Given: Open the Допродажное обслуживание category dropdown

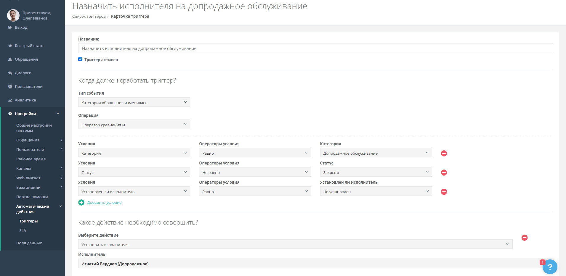Looking at the screenshot, I should (x=376, y=153).
